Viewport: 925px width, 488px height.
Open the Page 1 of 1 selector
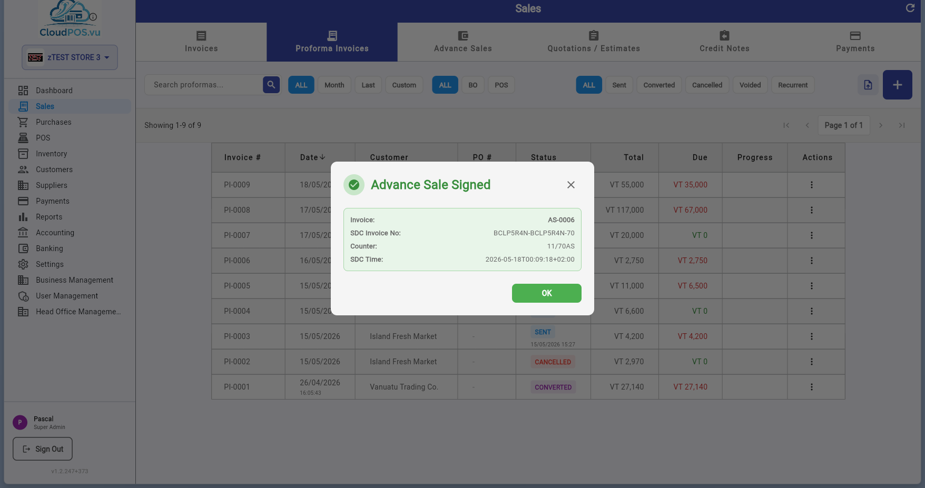coord(843,125)
